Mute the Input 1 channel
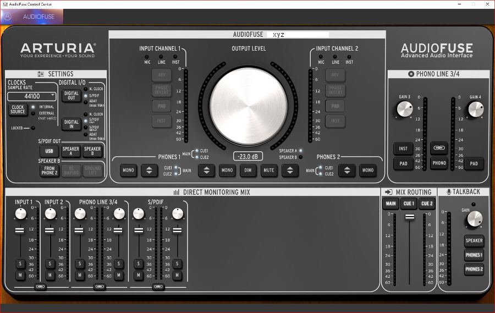 20,275
